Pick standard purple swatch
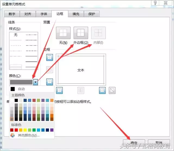The height and width of the screenshot is (151, 174). click(52, 130)
